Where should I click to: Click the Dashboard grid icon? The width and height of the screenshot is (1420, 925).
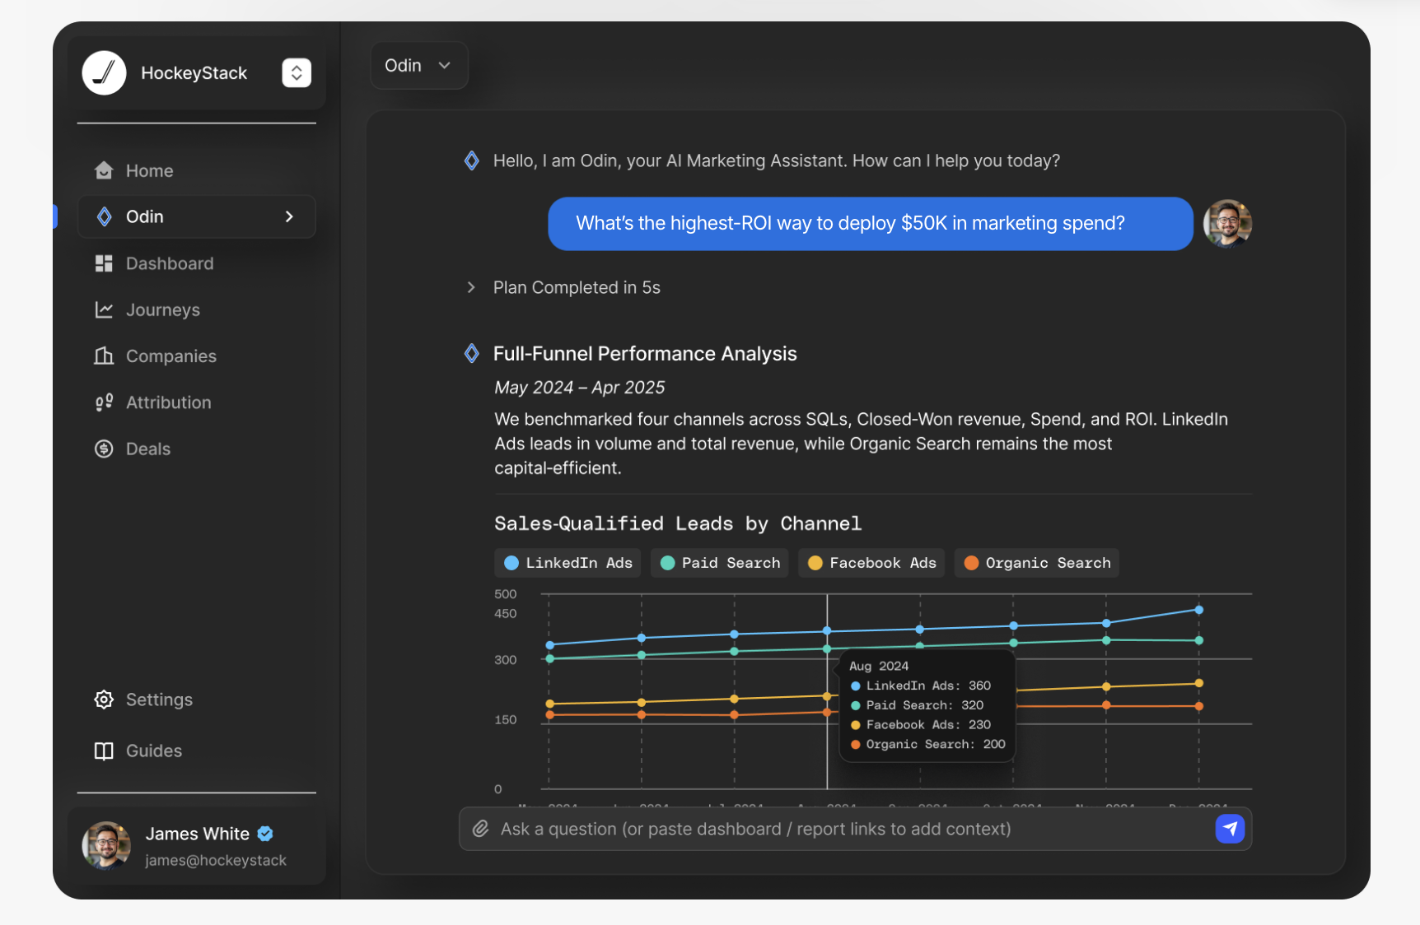click(104, 263)
